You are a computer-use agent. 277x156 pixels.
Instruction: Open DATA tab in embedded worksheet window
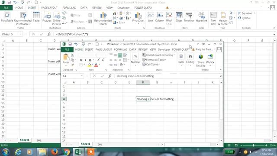(133, 49)
